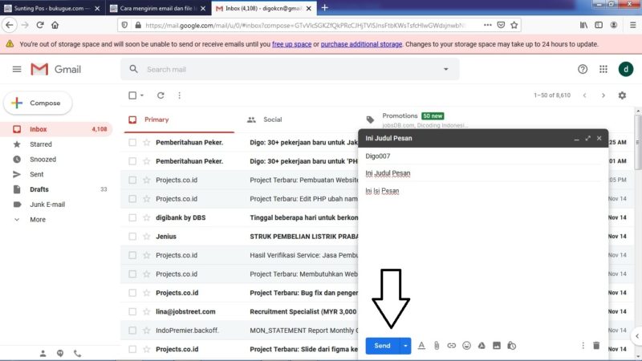Open Gmail settings gear icon
Image resolution: width=642 pixels, height=361 pixels.
pos(622,95)
